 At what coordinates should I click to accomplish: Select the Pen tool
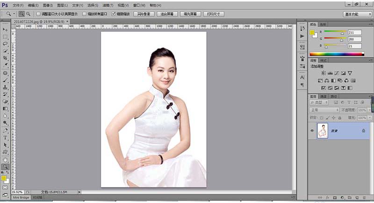(x=5, y=130)
